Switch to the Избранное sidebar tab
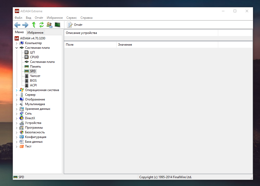This screenshot has height=186, width=260. pyautogui.click(x=35, y=33)
